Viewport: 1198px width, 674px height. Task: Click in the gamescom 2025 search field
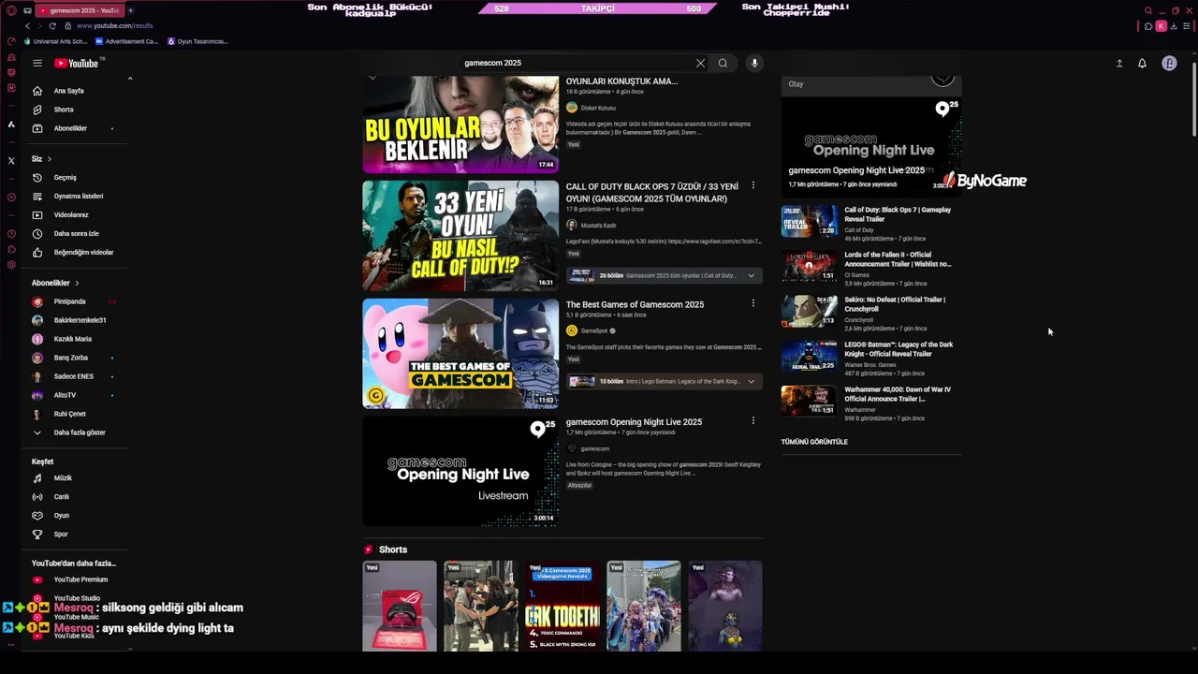(576, 63)
